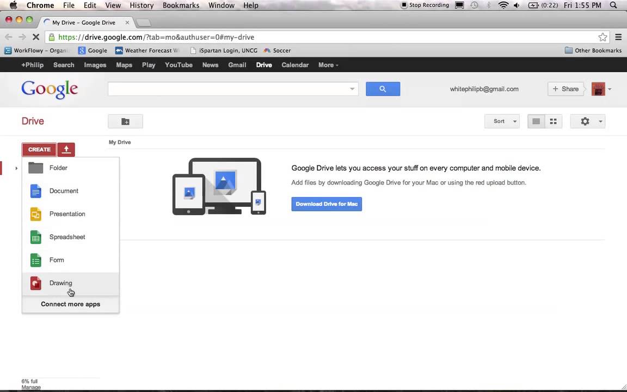Viewport: 627px width, 392px height.
Task: Choose Drawing from the Create menu
Action: [x=70, y=283]
